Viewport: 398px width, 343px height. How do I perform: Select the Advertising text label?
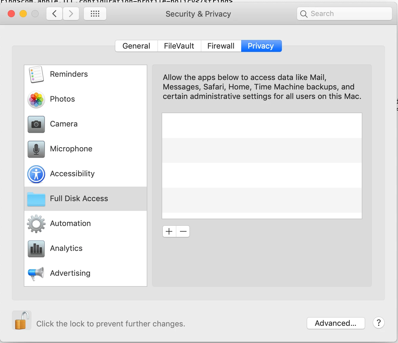point(70,273)
